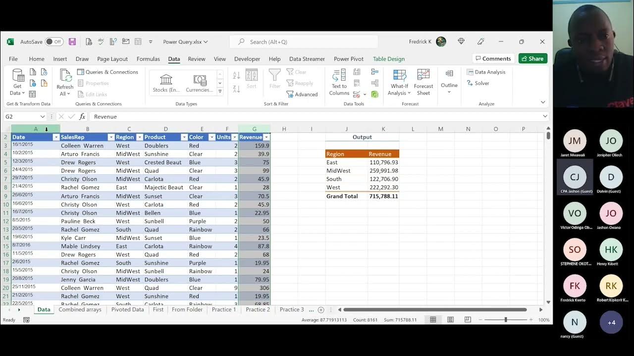Click Text to Columns

click(339, 82)
